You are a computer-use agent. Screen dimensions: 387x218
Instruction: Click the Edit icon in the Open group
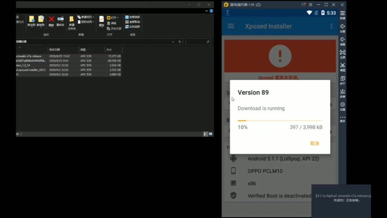pyautogui.click(x=112, y=23)
